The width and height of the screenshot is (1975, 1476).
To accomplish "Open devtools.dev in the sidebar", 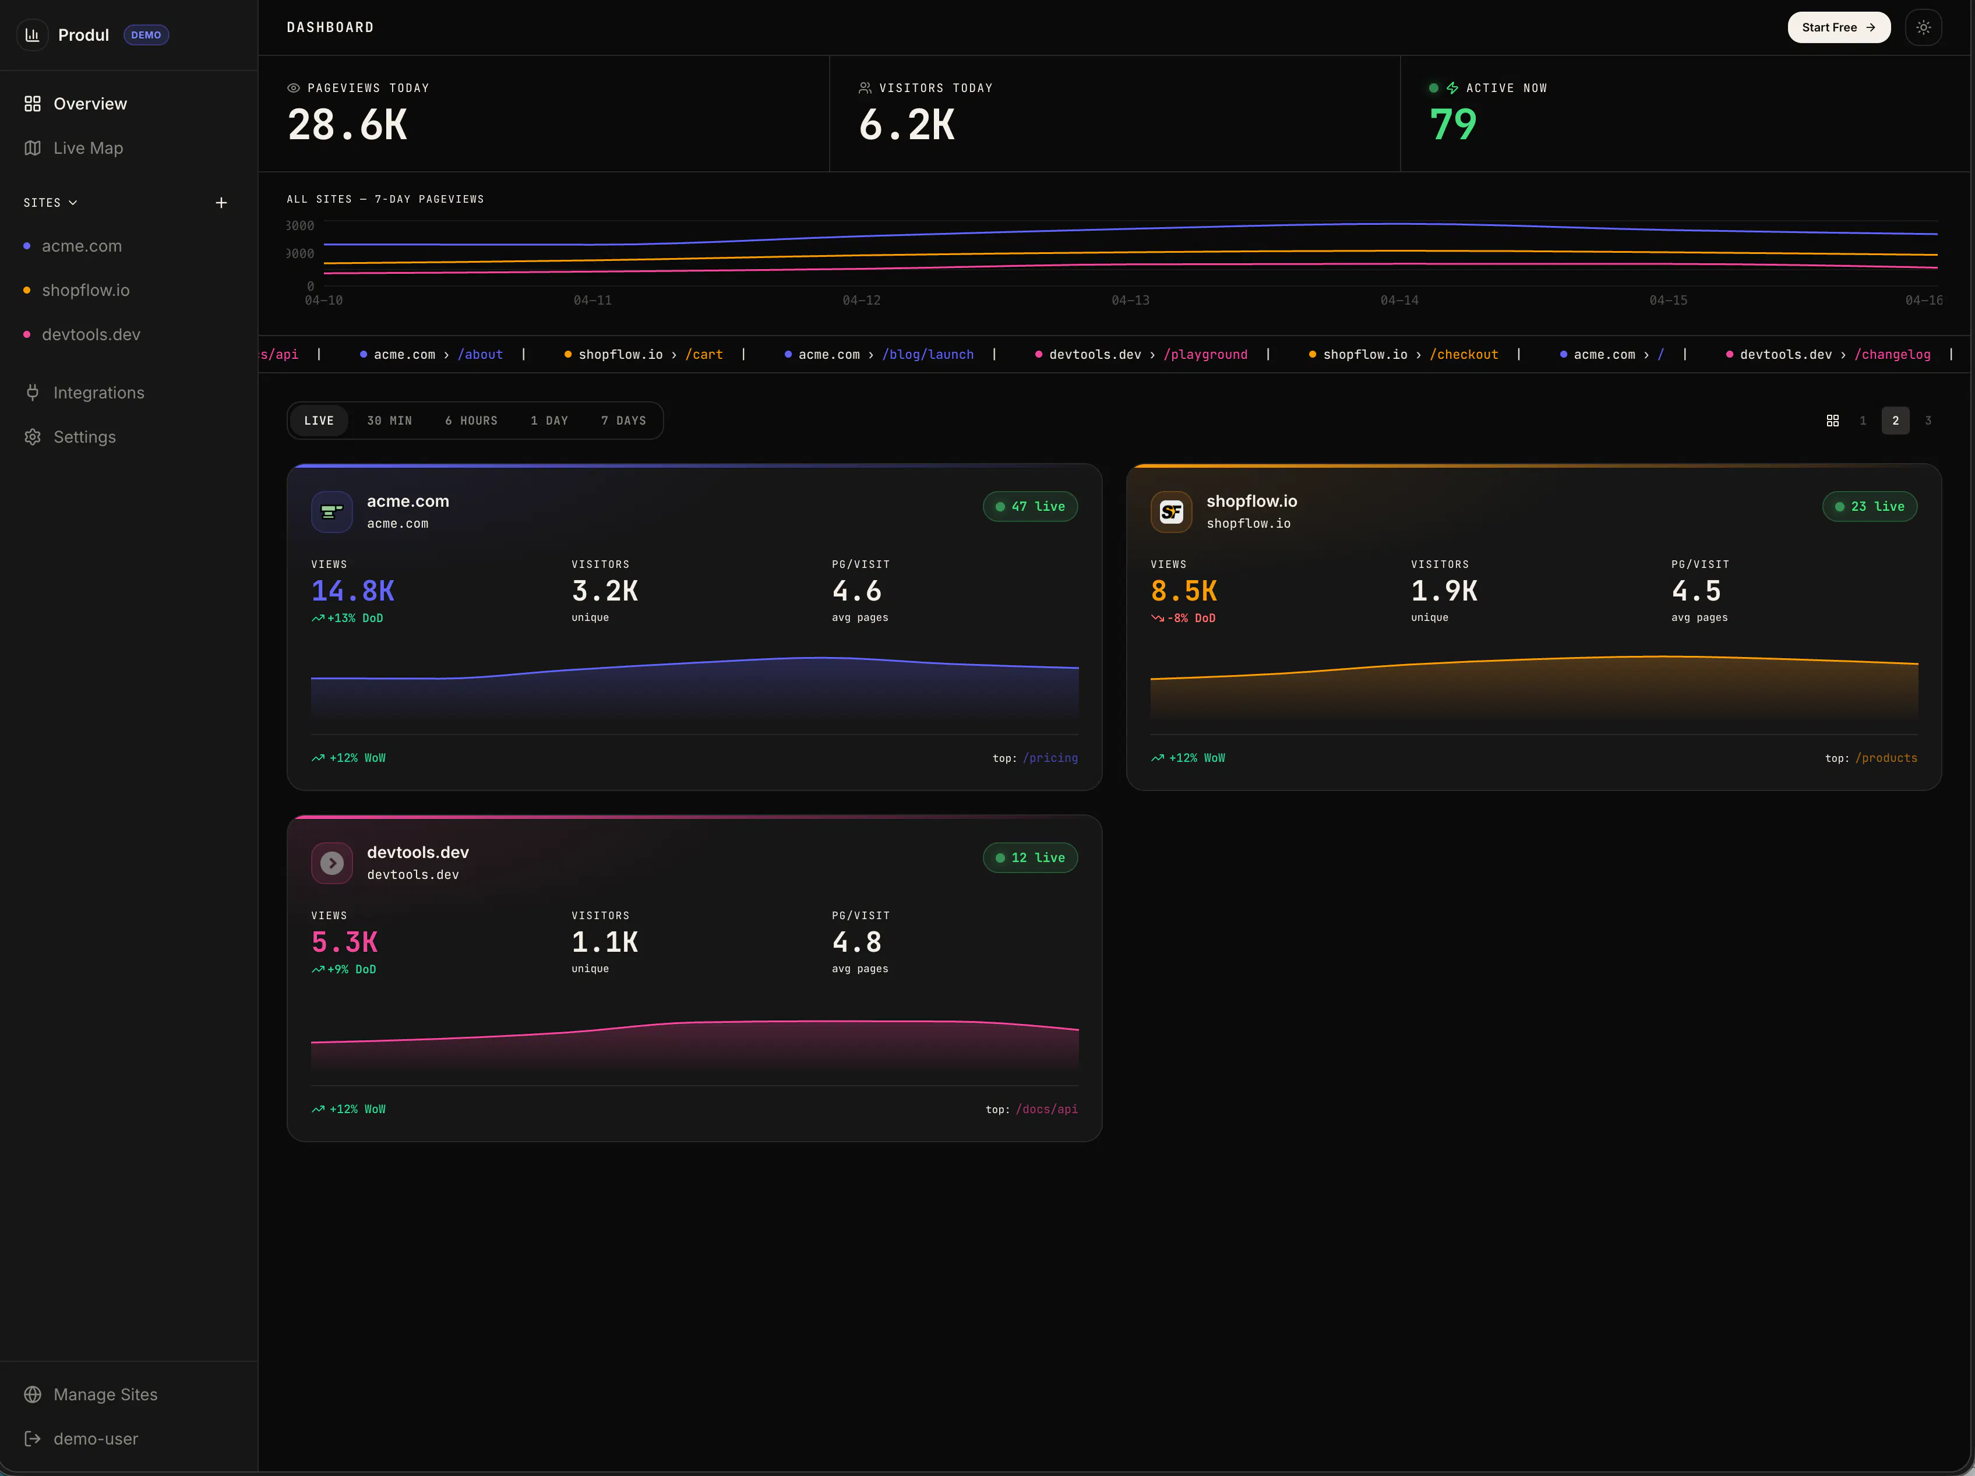I will [91, 335].
